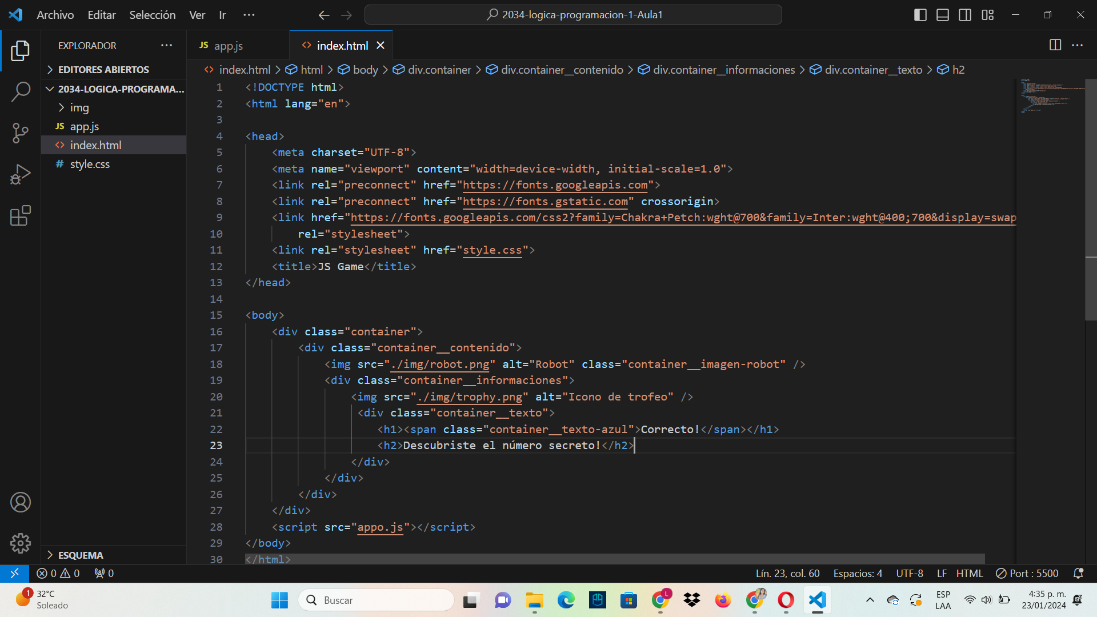
Task: Click ports forwarded indicator showing 0
Action: tap(104, 573)
